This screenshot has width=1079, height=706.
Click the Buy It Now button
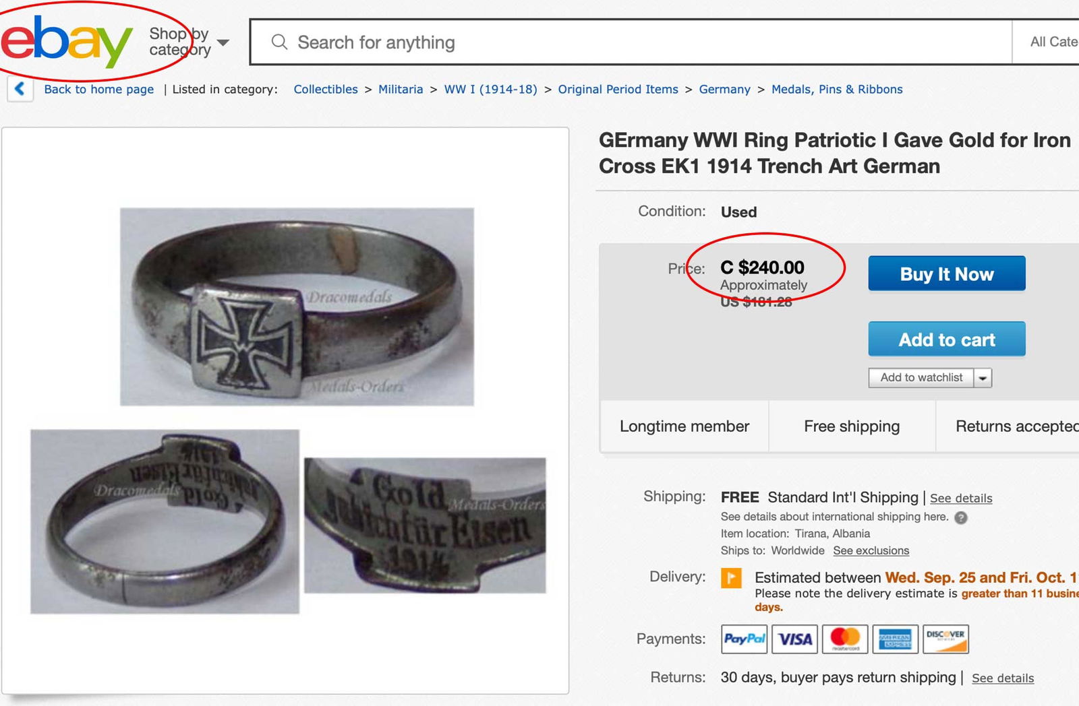[x=946, y=274]
